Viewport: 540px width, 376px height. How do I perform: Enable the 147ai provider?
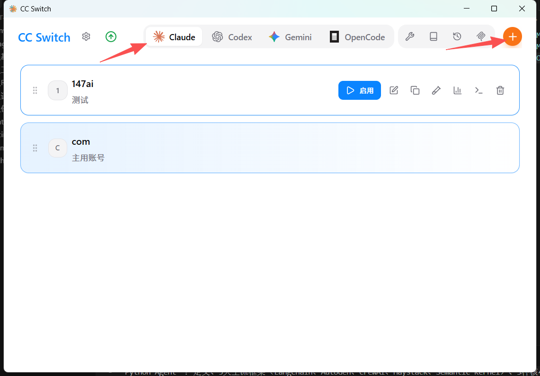[360, 90]
